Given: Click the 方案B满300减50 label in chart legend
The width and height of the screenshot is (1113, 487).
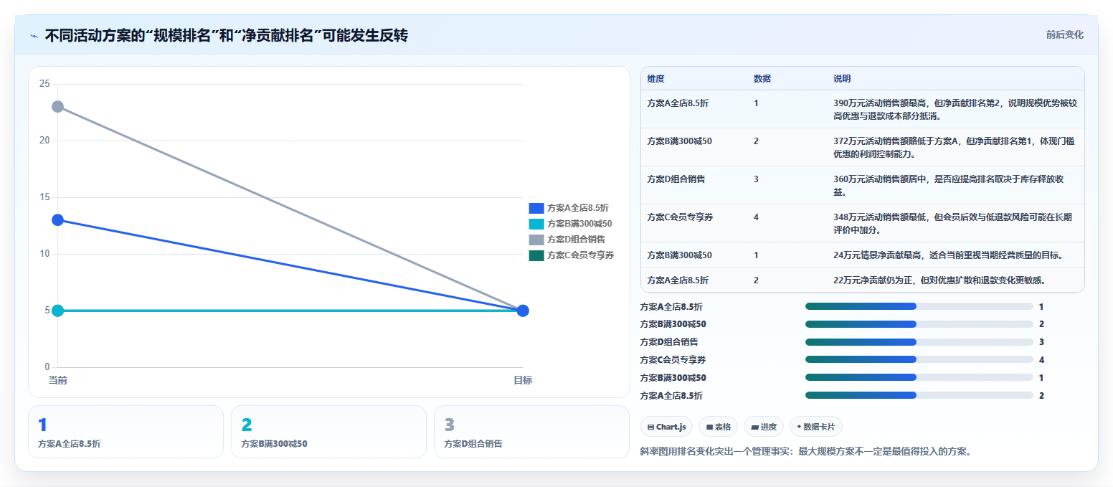Looking at the screenshot, I should [x=579, y=224].
